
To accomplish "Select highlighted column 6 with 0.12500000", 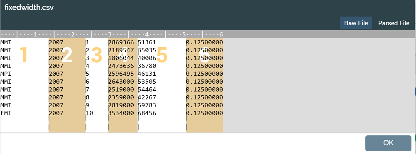I will [x=205, y=85].
